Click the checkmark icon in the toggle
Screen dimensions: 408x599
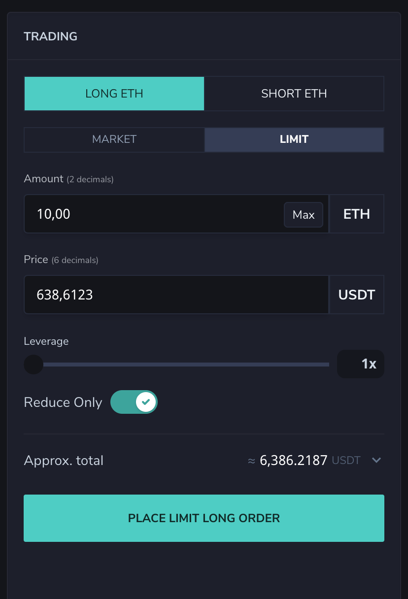click(x=146, y=402)
